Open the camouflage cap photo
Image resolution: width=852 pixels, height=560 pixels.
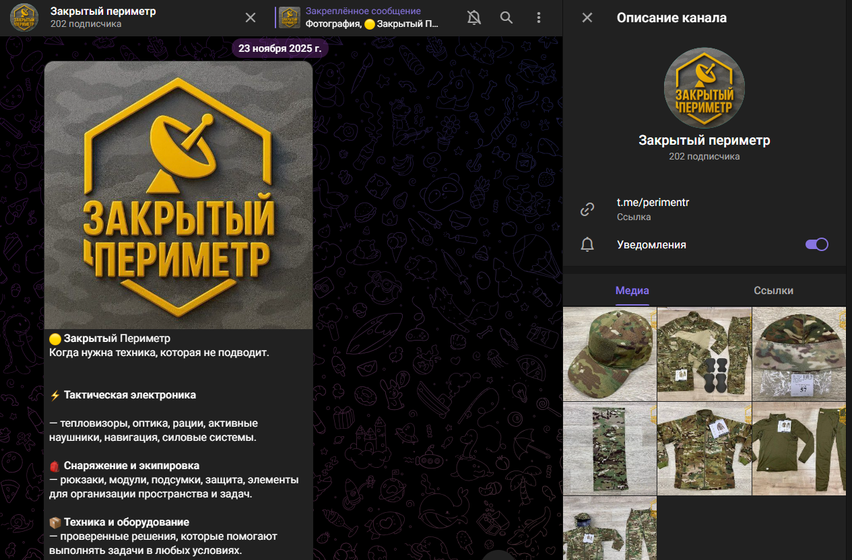[610, 354]
